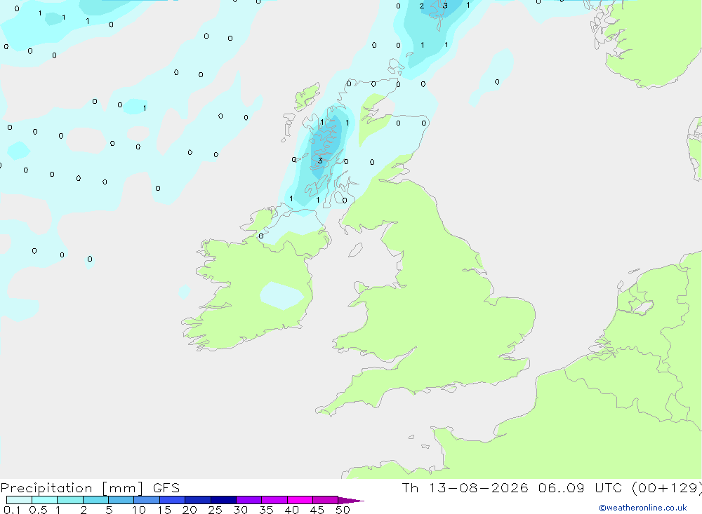Select the 0.5–1 mm legend color box
The width and height of the screenshot is (702, 514).
(x=45, y=500)
